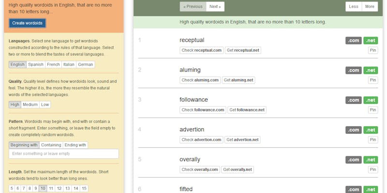Screen dimensions: 387x193
Task: Choose Containing pattern mode
Action: pos(51,145)
